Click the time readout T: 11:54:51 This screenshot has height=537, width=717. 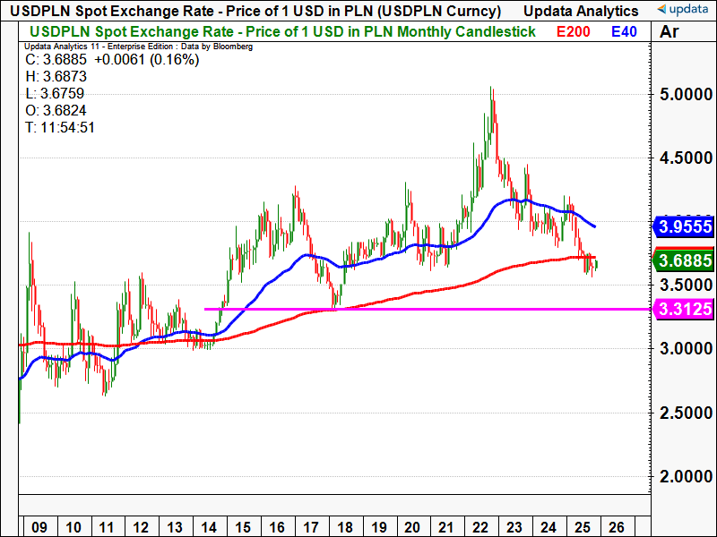coord(59,128)
